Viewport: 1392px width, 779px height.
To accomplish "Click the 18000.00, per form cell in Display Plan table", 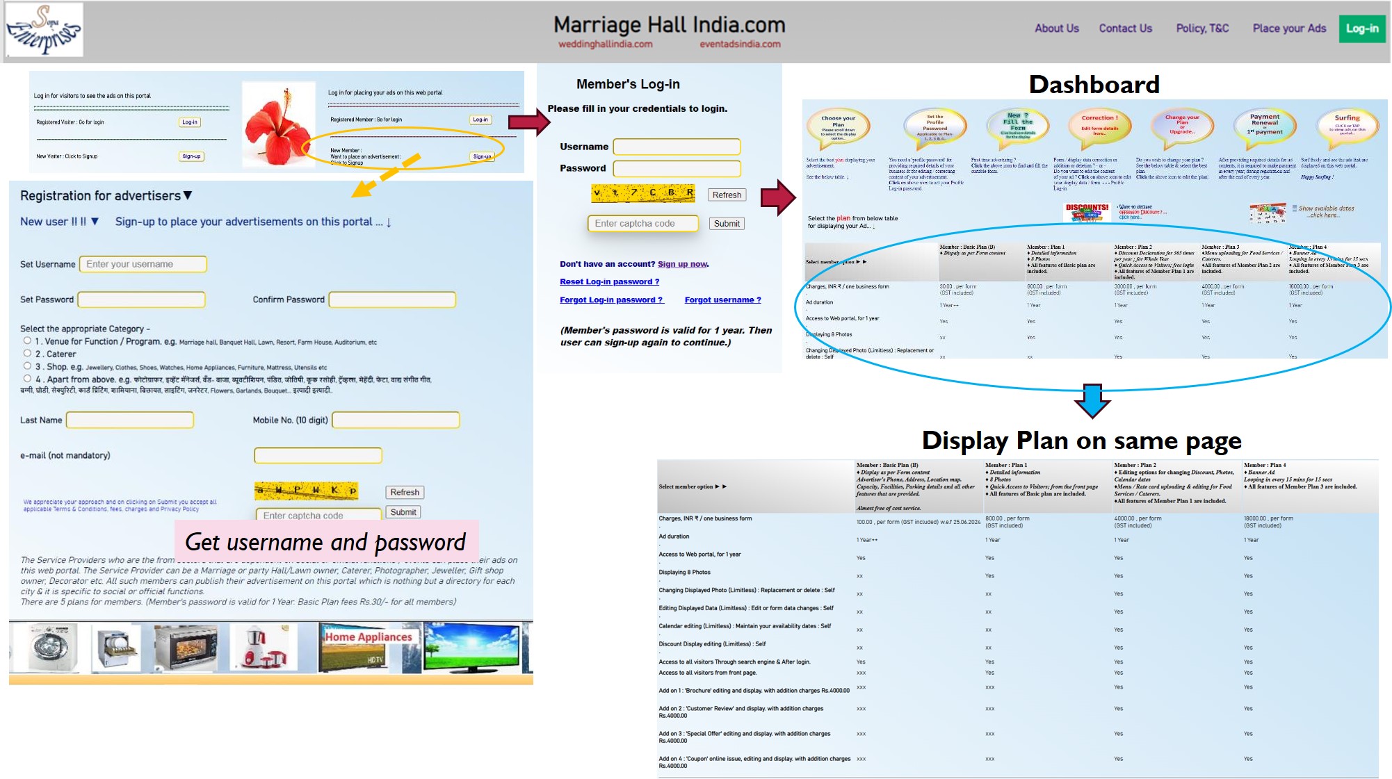I will tap(1268, 522).
